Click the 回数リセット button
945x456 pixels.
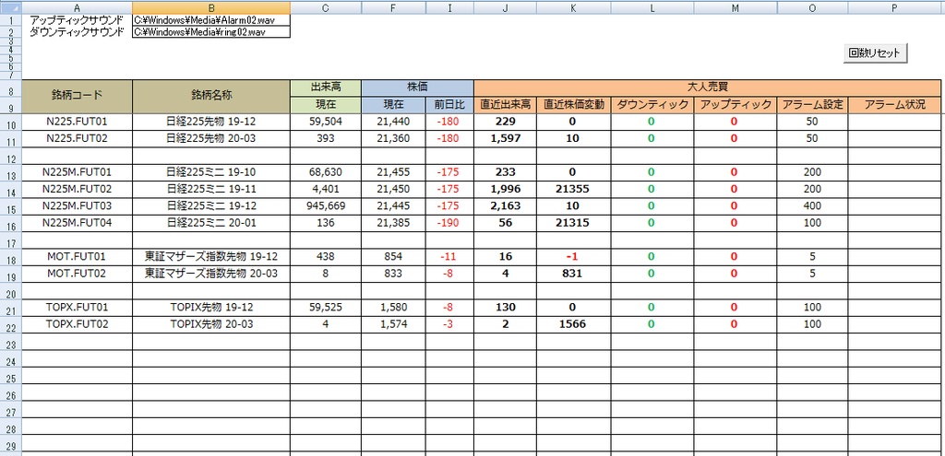point(874,53)
